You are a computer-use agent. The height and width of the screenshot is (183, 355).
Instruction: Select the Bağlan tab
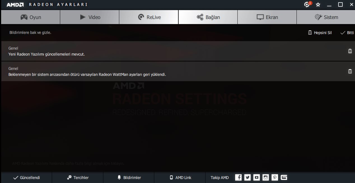click(x=208, y=17)
